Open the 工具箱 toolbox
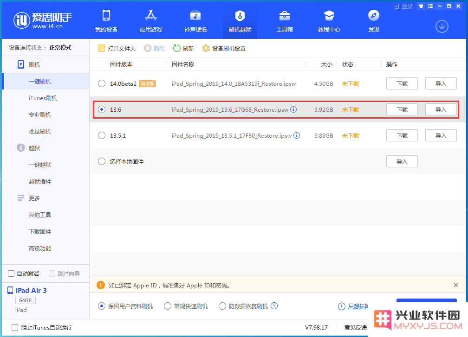This screenshot has width=468, height=337. point(285,21)
